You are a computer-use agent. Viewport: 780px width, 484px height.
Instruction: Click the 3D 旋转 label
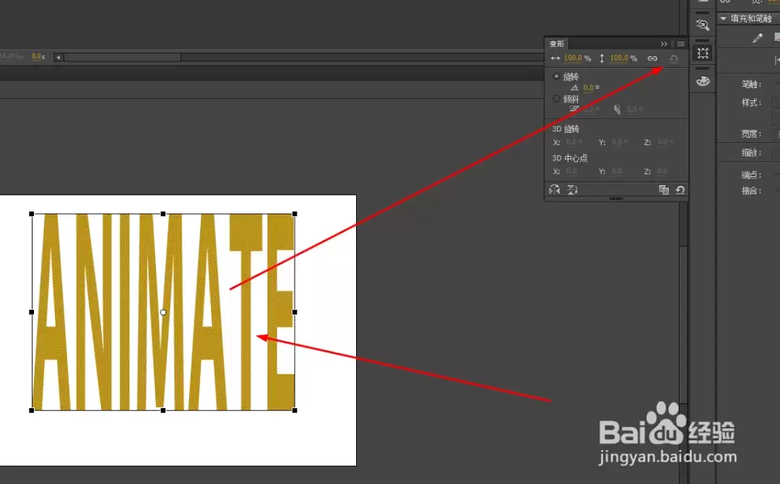(x=565, y=129)
